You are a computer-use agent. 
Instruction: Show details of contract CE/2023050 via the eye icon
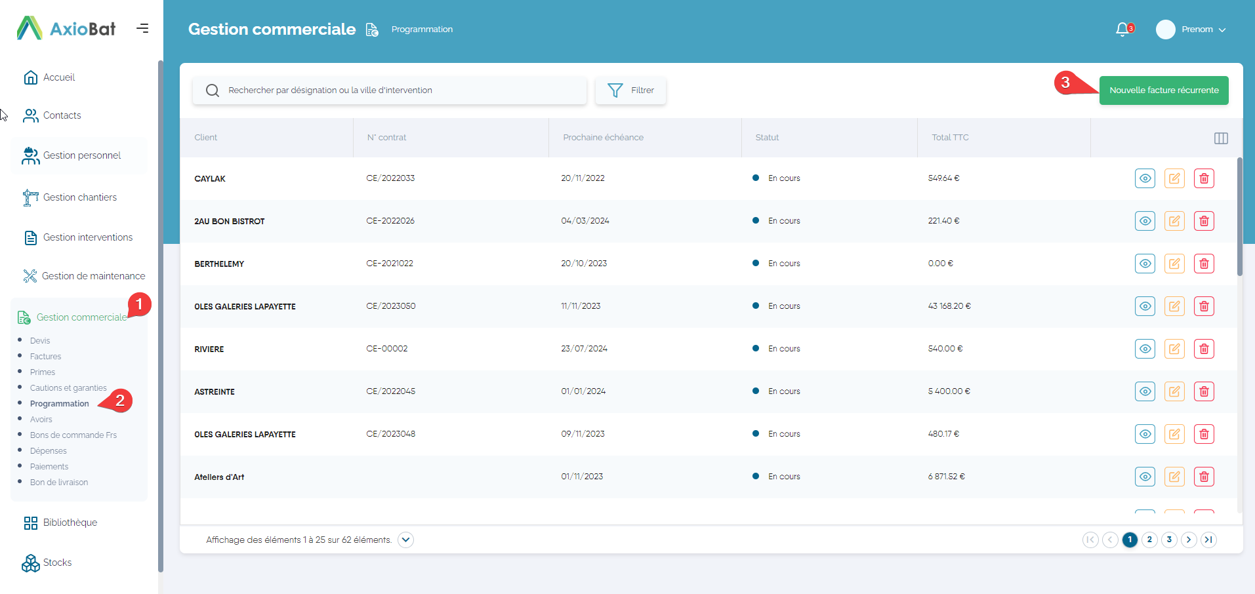pos(1145,306)
